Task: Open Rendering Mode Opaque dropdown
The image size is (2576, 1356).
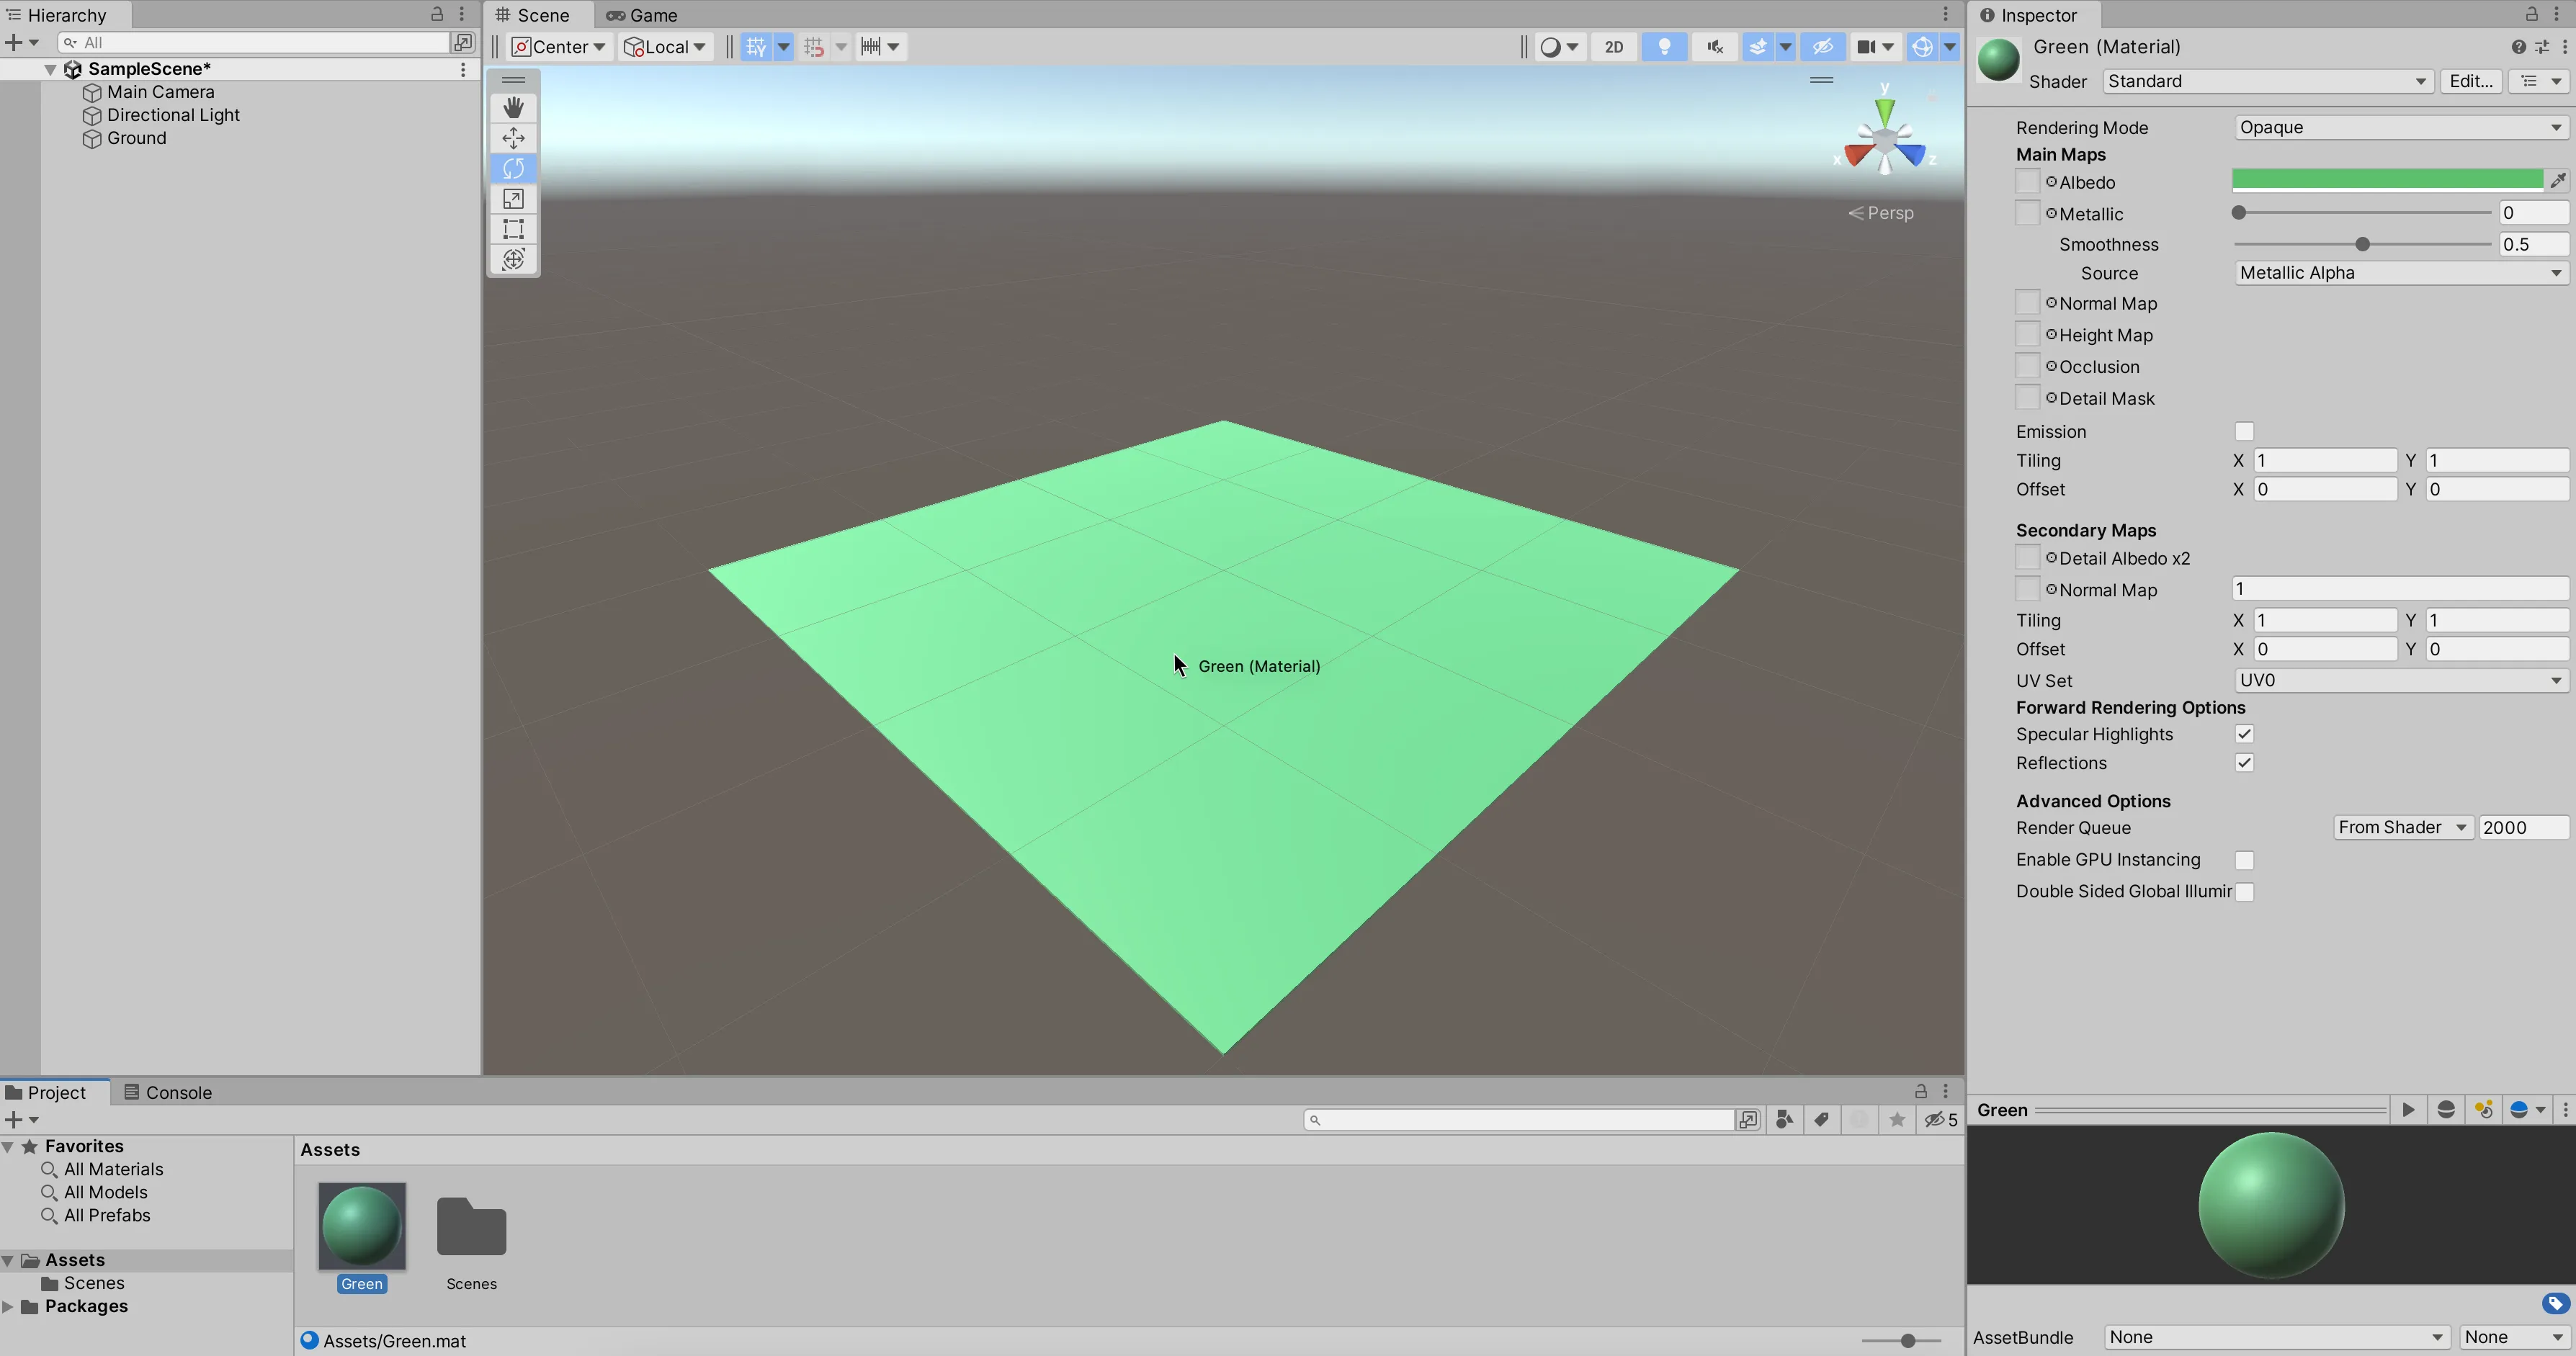Action: pos(2401,127)
